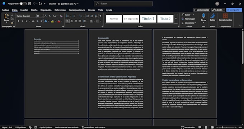Click the clear all formatting icon
This screenshot has width=244, height=129.
tap(61, 16)
